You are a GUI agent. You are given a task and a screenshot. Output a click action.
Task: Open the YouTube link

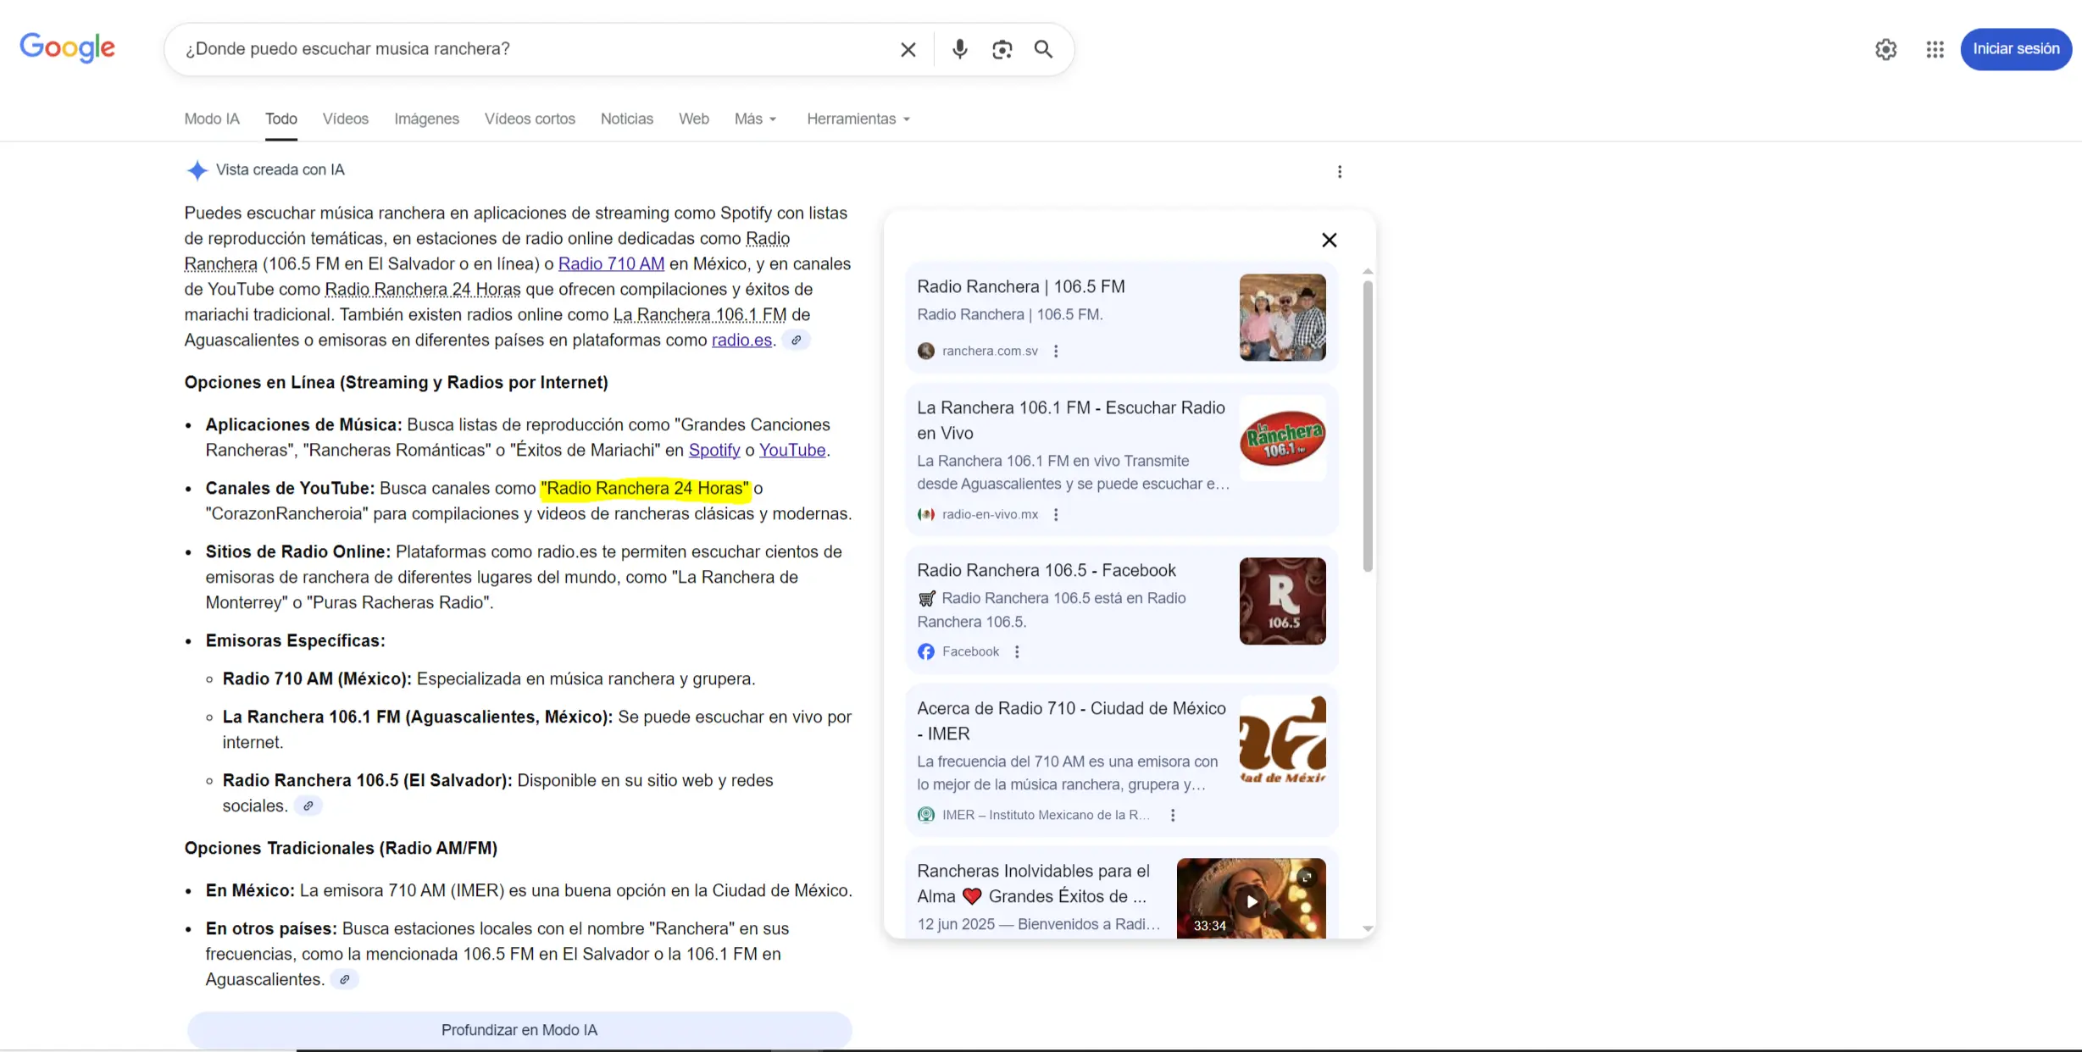tap(792, 450)
